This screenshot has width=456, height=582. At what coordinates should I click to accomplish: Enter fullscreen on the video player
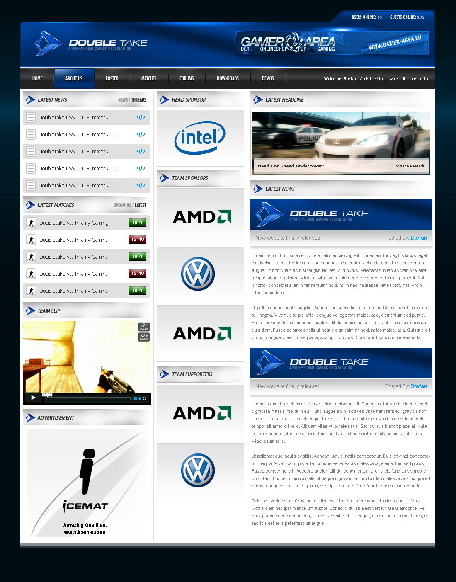[145, 399]
